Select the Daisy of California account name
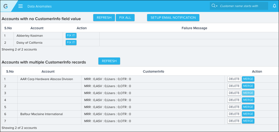 click(30, 43)
